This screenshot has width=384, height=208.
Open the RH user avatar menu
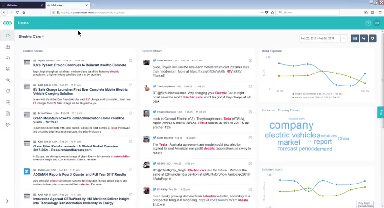[x=377, y=23]
